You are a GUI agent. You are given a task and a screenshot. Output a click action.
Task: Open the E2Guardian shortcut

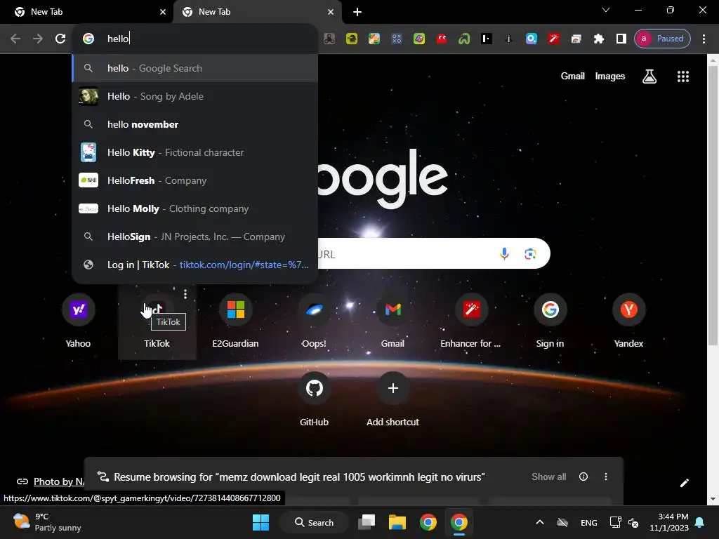click(x=236, y=321)
